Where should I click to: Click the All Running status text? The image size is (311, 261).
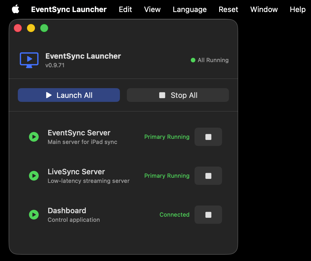tap(213, 60)
